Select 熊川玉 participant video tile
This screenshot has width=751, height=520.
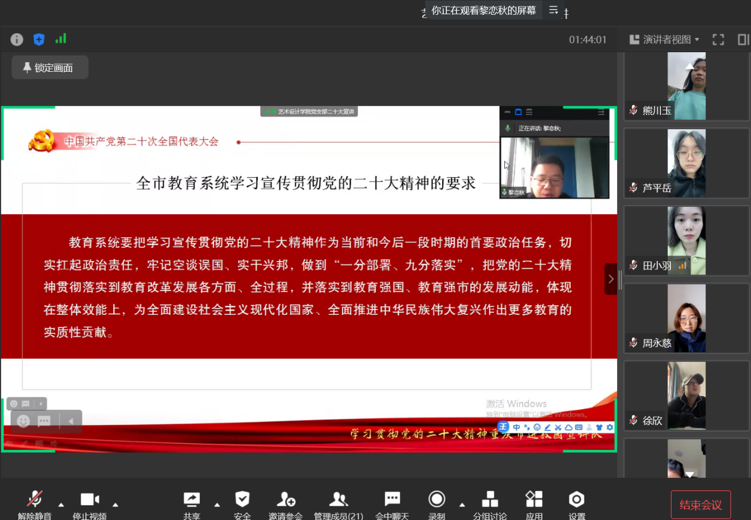click(686, 86)
